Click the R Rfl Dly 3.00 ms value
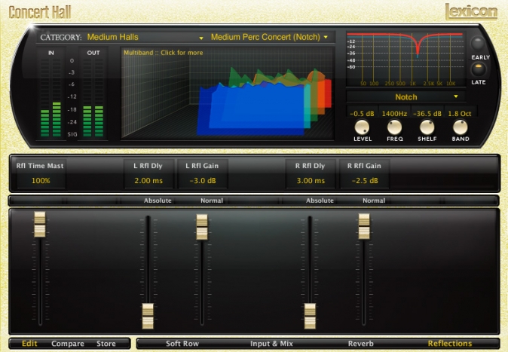Screen dimensions: 508x352 311,181
